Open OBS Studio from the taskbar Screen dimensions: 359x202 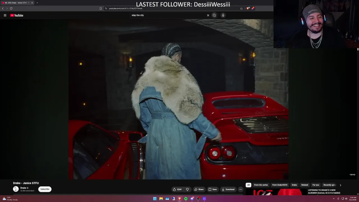pyautogui.click(x=198, y=199)
